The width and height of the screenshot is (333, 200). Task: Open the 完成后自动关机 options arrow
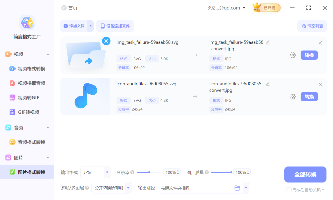coord(323,190)
